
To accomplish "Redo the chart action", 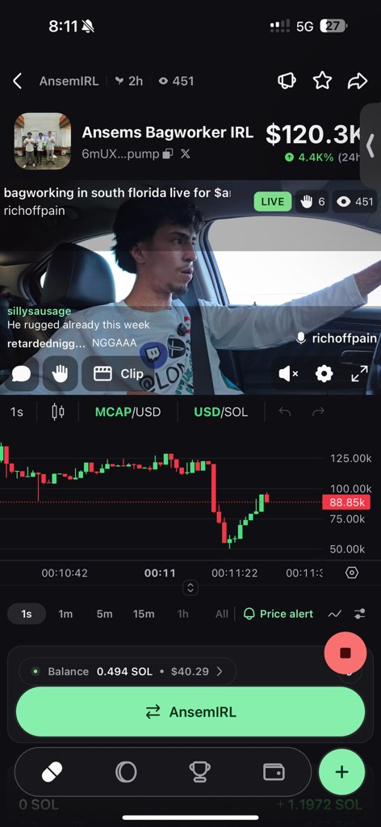I will click(318, 412).
